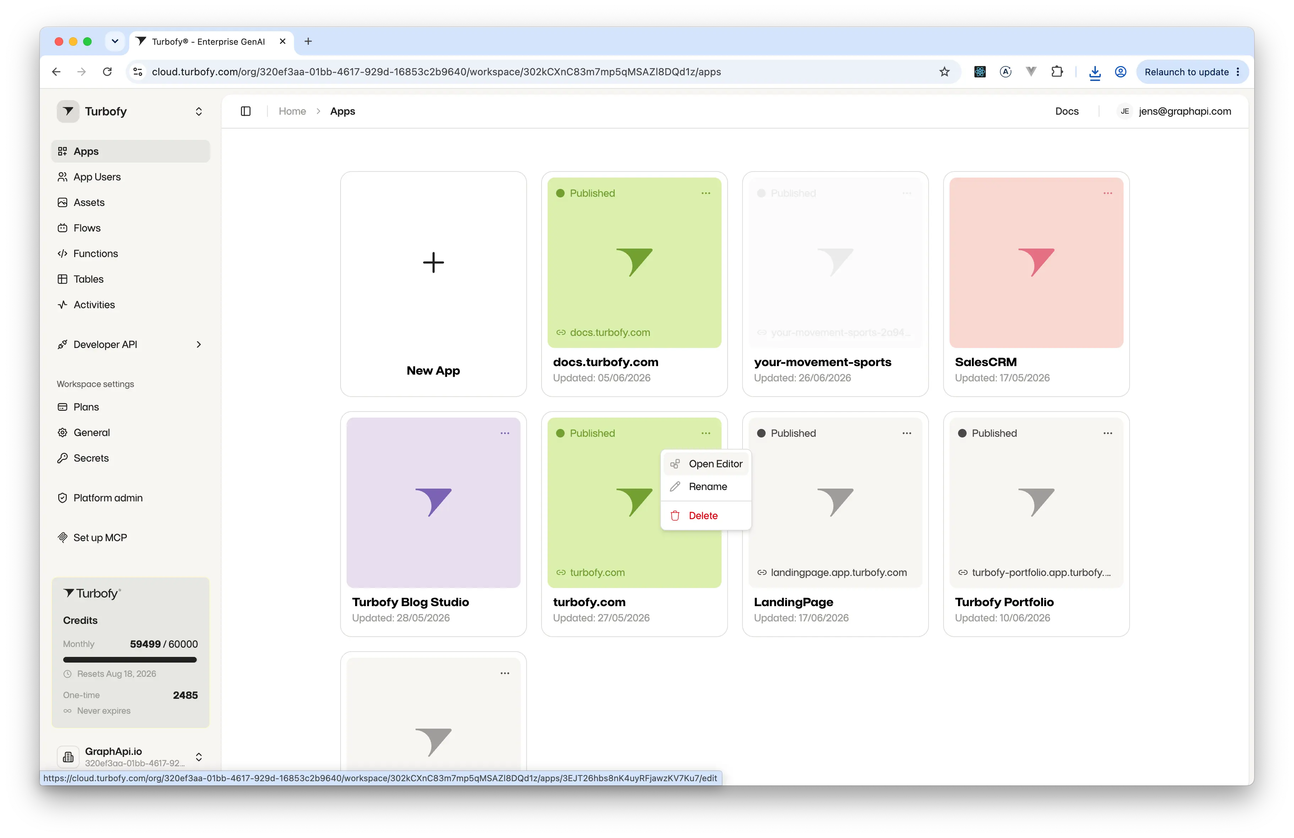The width and height of the screenshot is (1294, 838).
Task: Open the V-shaped extension icon
Action: 1031,72
